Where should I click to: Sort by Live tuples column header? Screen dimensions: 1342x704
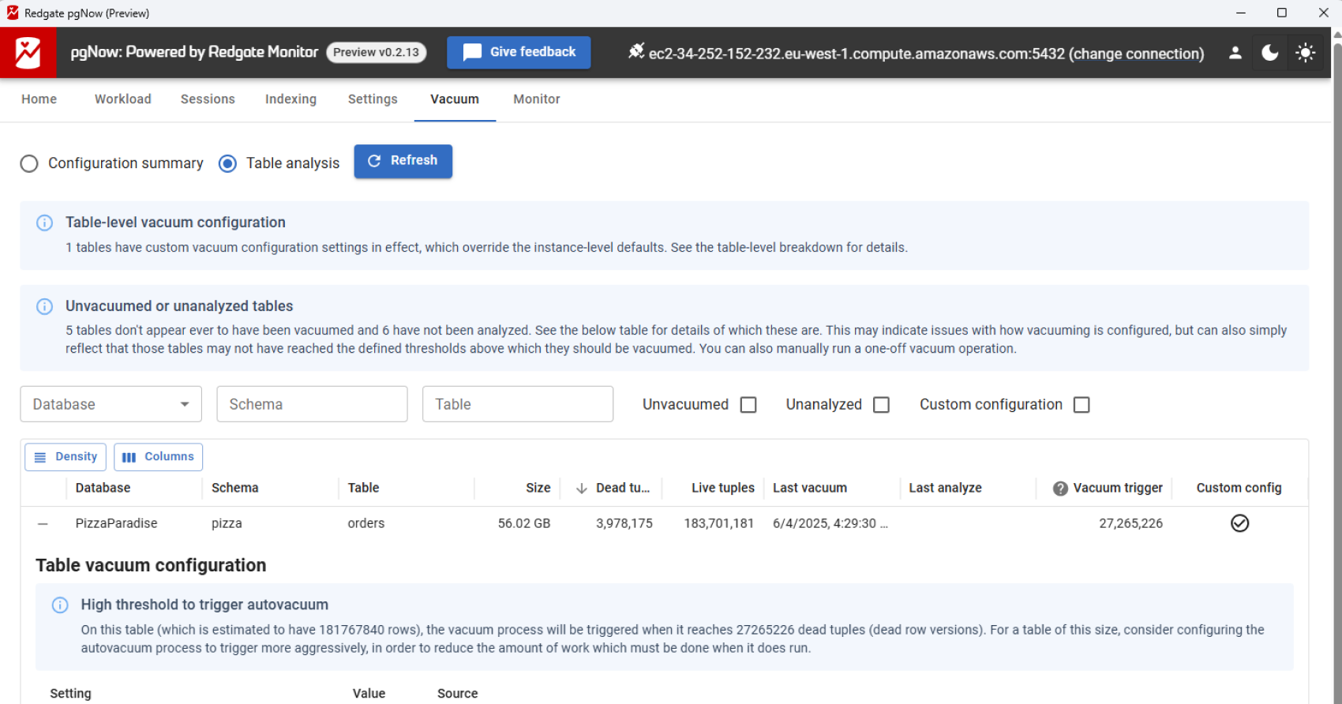pos(723,489)
